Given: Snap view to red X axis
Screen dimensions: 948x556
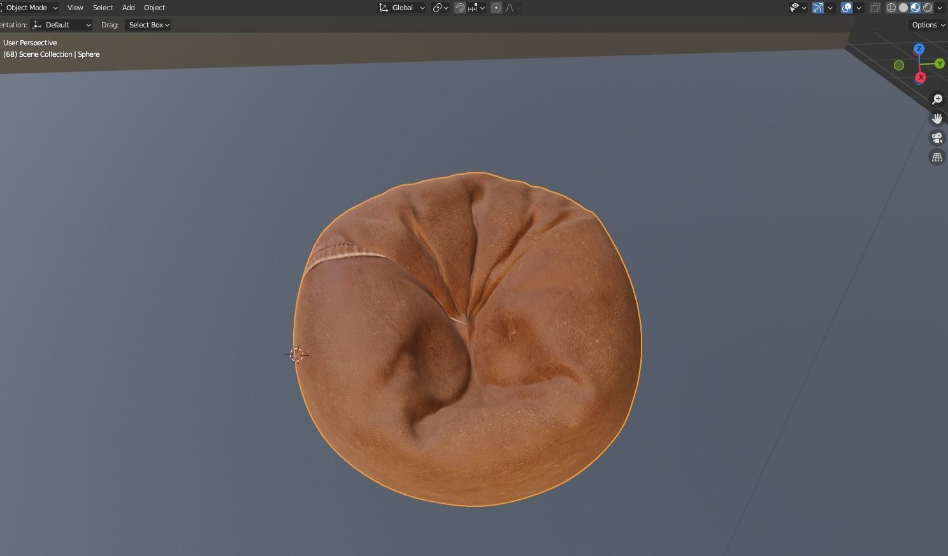Looking at the screenshot, I should pyautogui.click(x=920, y=77).
